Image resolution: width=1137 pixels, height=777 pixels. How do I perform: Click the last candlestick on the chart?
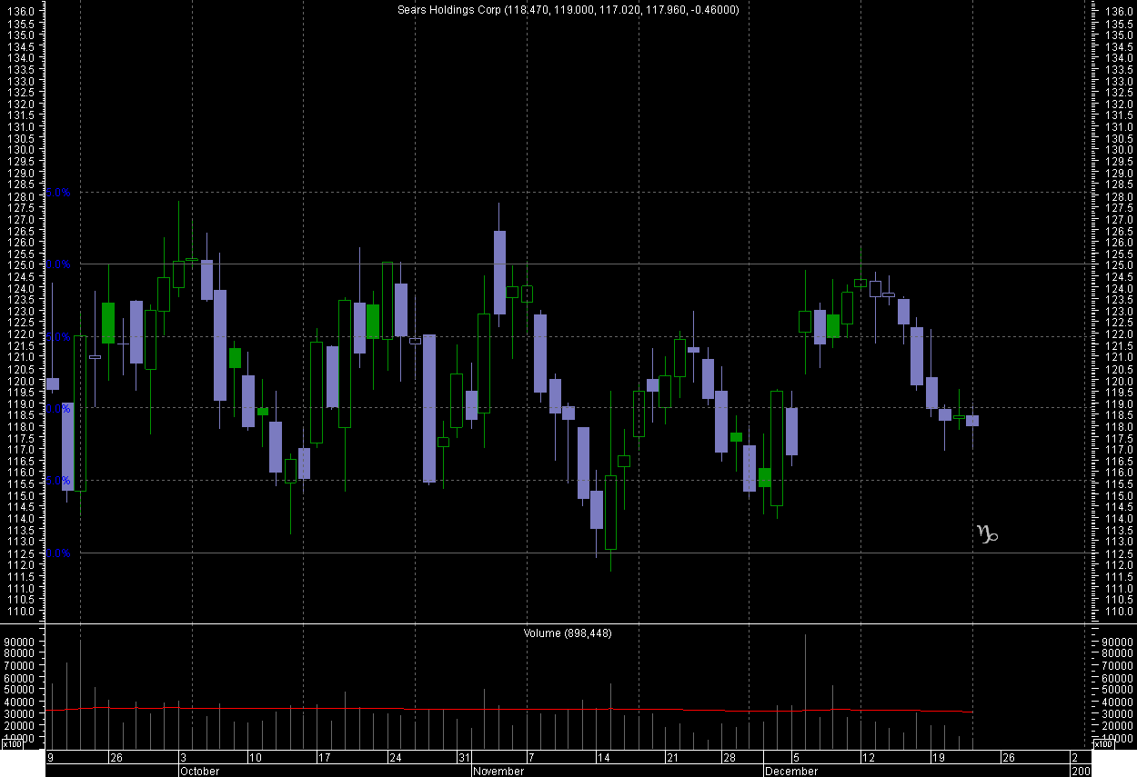pos(972,420)
